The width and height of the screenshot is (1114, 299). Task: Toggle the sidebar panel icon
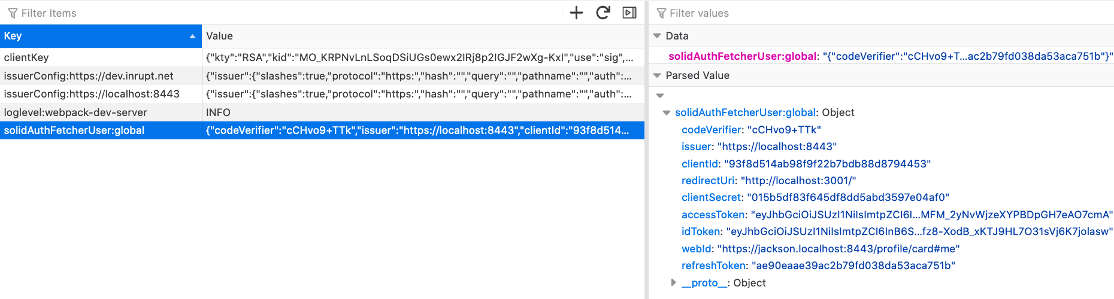[629, 13]
